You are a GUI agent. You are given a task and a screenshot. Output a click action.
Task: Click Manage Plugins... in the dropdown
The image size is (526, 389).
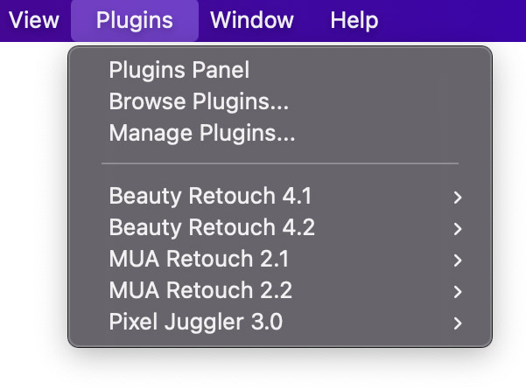click(202, 134)
